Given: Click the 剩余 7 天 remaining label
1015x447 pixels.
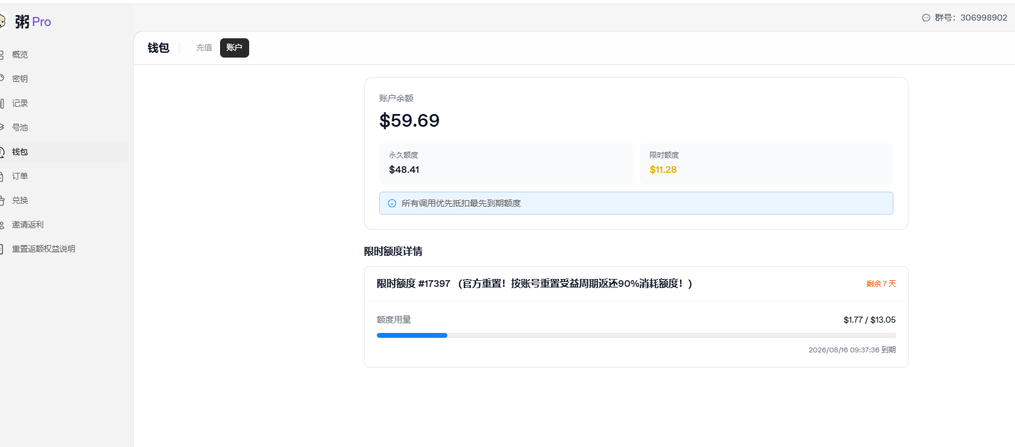Looking at the screenshot, I should pyautogui.click(x=881, y=283).
